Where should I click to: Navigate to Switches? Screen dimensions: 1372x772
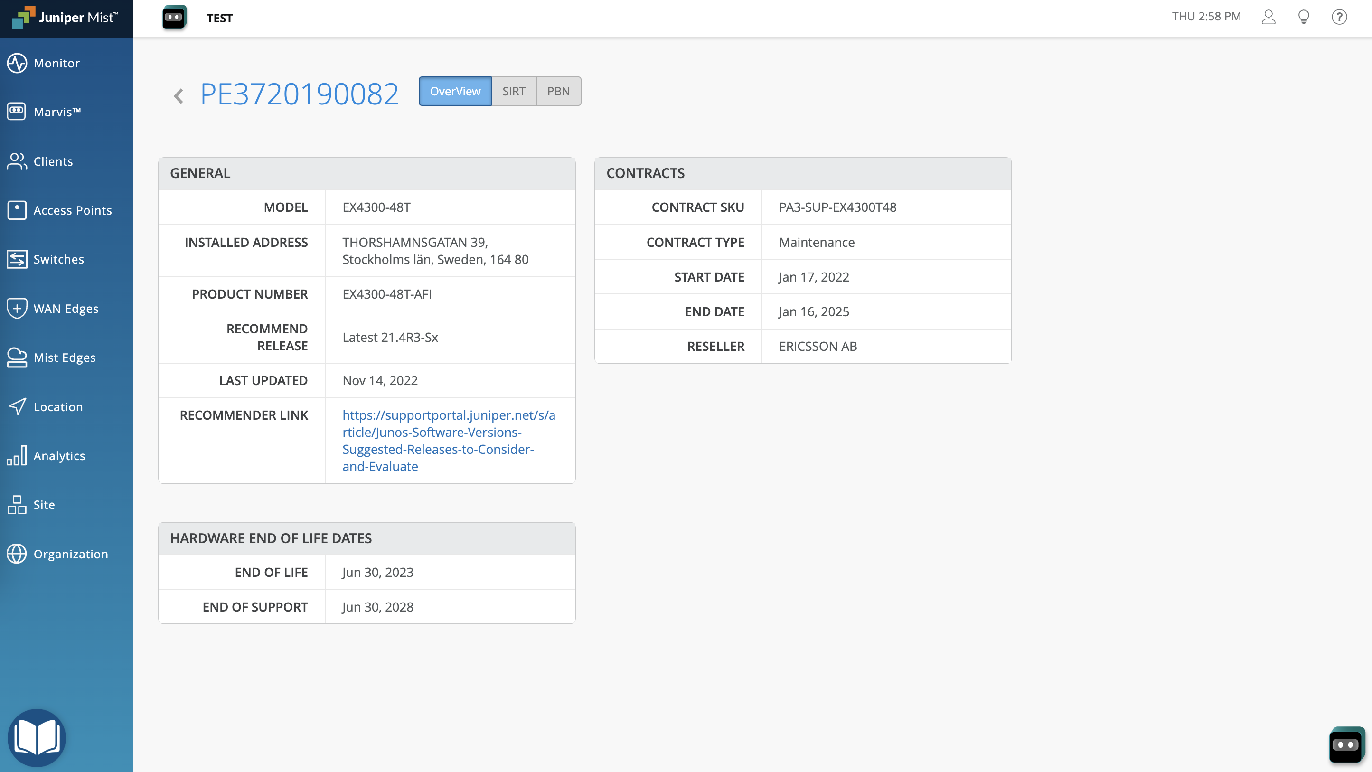tap(58, 259)
